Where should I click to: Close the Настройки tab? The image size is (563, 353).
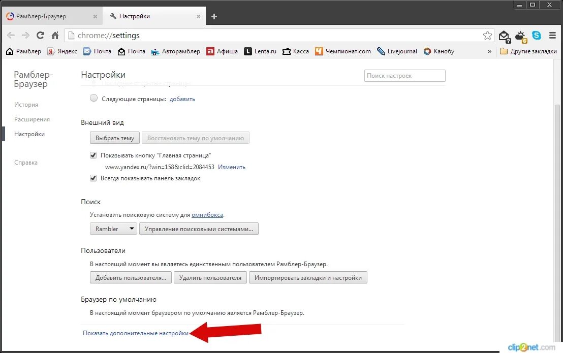click(198, 16)
